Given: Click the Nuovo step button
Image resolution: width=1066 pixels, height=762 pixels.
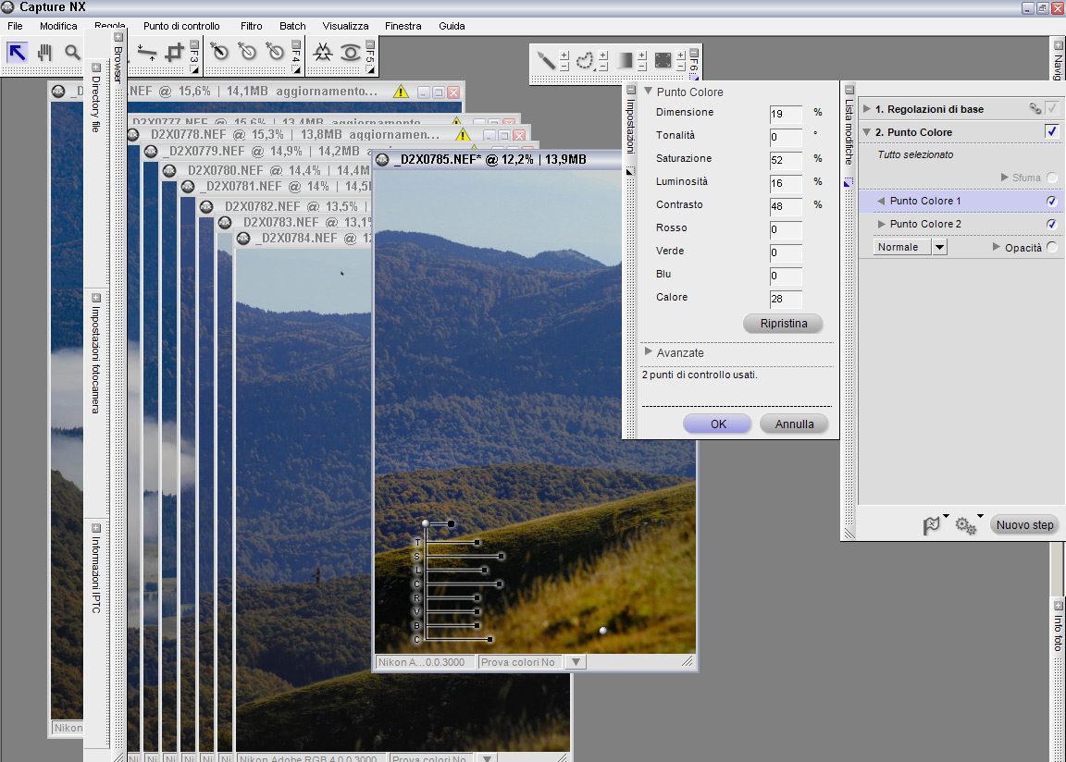Looking at the screenshot, I should pos(1024,525).
